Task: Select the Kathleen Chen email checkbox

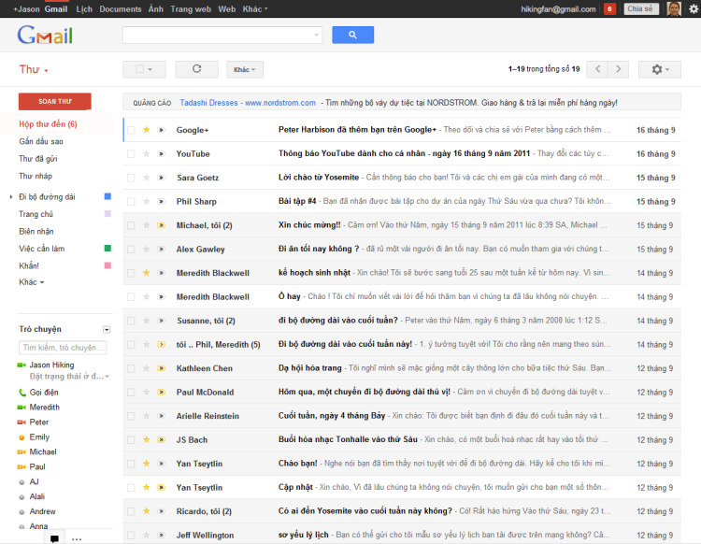Action: pos(131,368)
